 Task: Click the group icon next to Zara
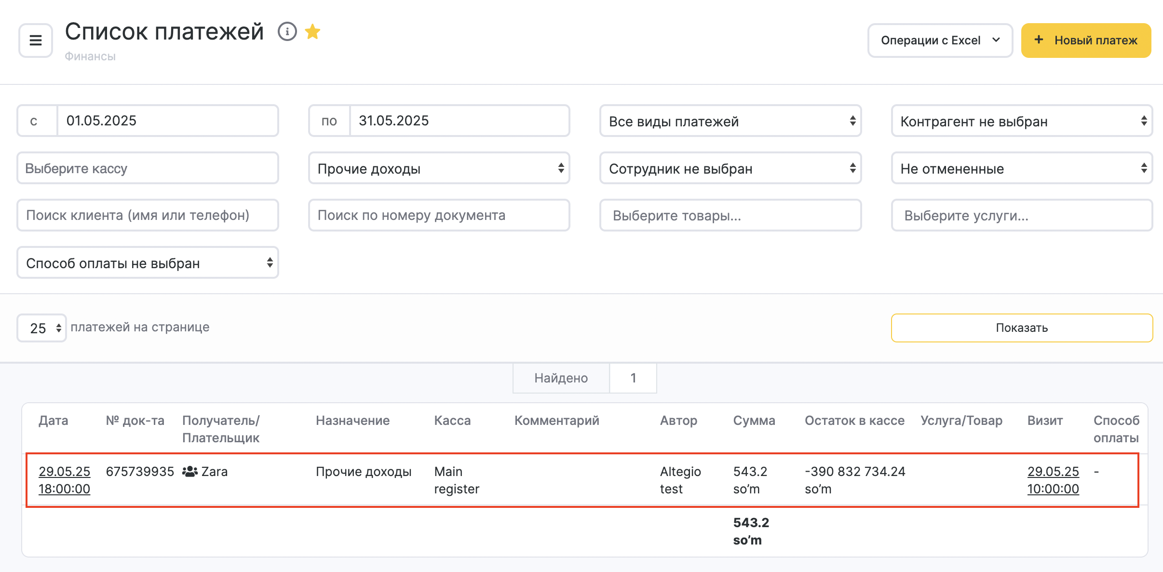coord(190,471)
